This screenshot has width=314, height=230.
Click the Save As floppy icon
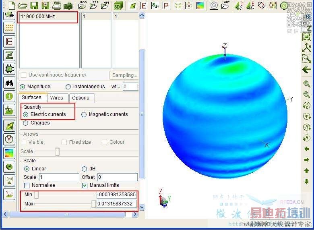tap(45, 6)
